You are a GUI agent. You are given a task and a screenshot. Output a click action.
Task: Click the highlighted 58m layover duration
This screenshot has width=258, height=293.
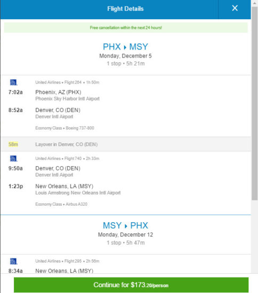click(x=13, y=144)
